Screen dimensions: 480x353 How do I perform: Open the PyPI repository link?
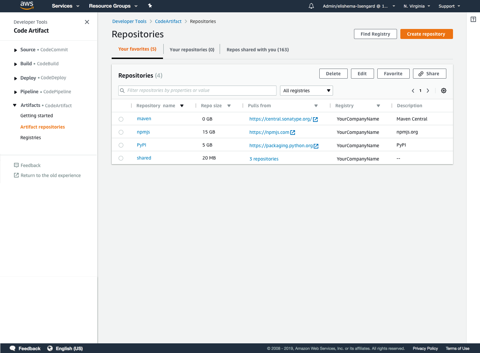[141, 145]
